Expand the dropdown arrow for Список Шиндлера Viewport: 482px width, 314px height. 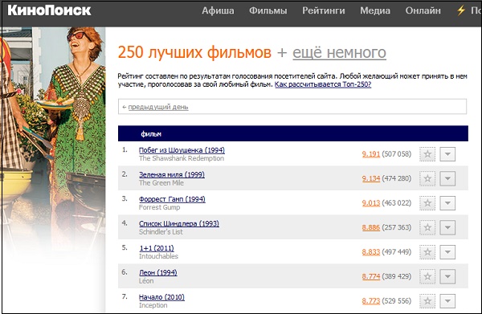click(447, 227)
